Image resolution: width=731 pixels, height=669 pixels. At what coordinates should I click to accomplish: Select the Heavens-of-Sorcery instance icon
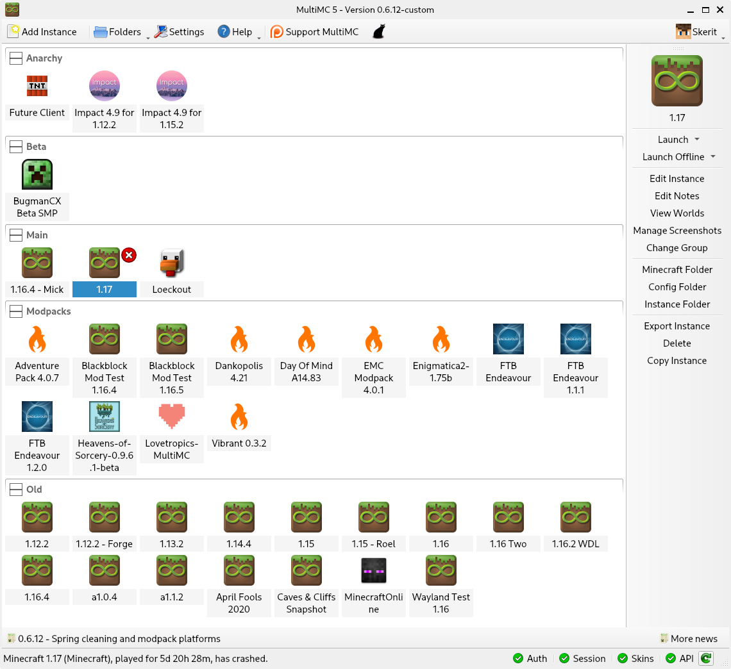[105, 417]
